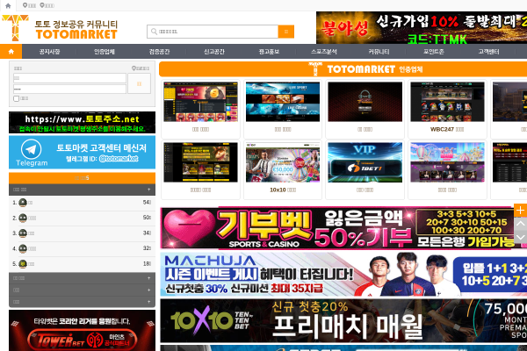The width and height of the screenshot is (527, 351).
Task: Click the floating down-chevron button
Action: pyautogui.click(x=520, y=237)
